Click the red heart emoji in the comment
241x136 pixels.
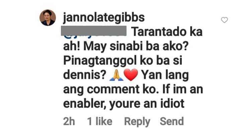(131, 75)
